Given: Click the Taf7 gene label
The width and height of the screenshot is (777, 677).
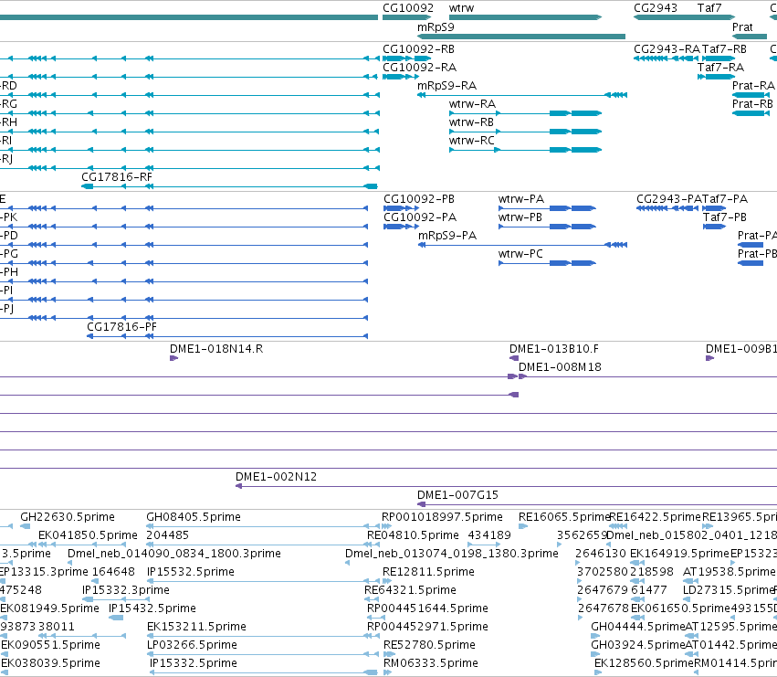Looking at the screenshot, I should pyautogui.click(x=709, y=8).
